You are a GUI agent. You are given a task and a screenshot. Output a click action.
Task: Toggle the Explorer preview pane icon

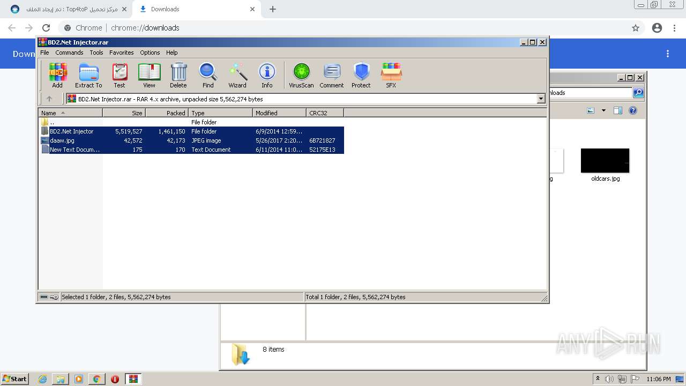[618, 110]
